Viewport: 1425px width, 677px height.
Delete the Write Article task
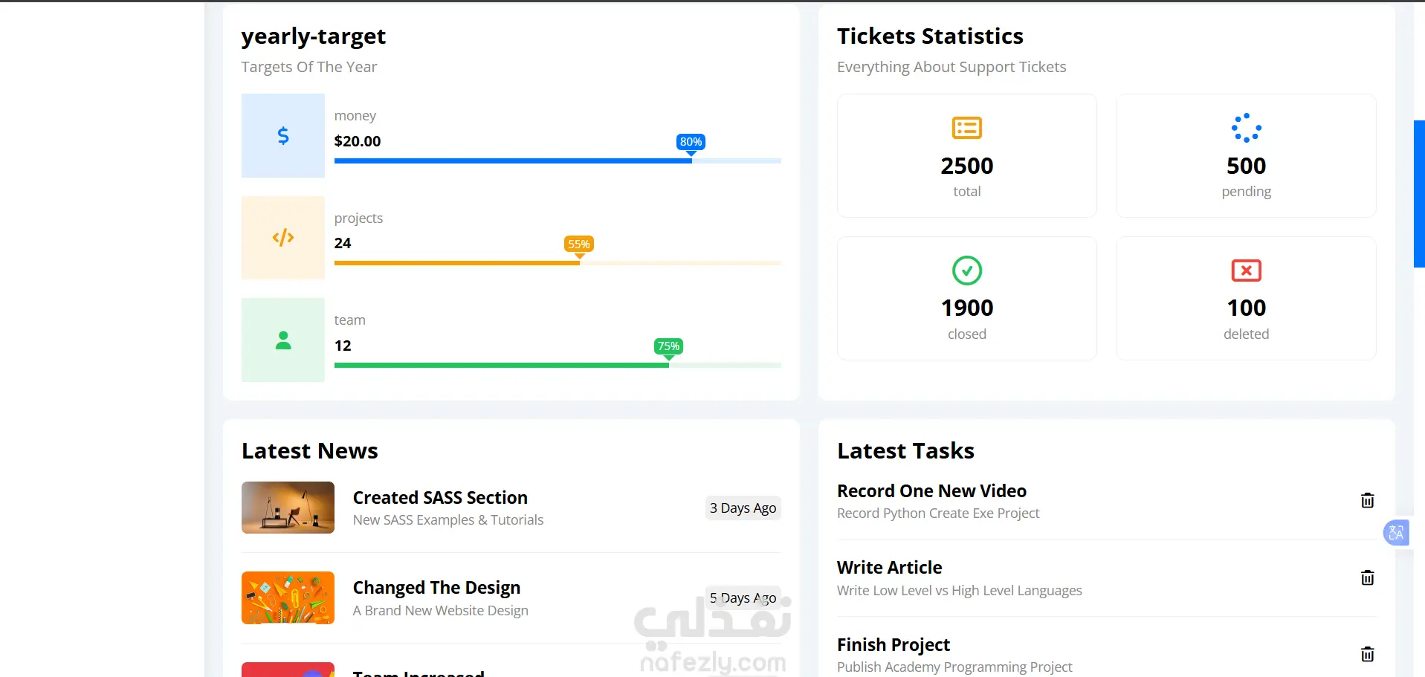(x=1367, y=577)
